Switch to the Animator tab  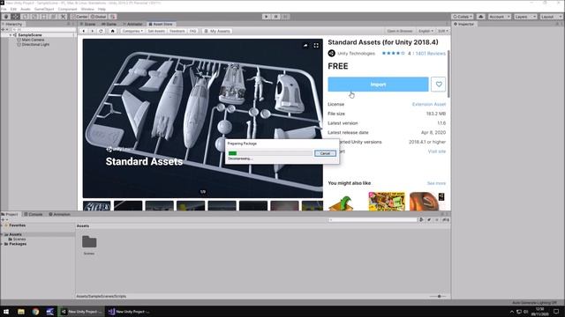coord(132,24)
